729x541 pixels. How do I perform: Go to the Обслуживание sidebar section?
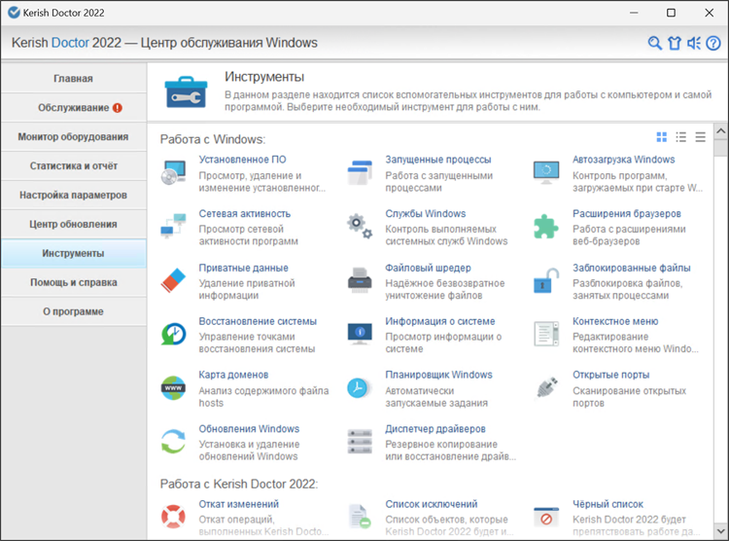coord(74,107)
